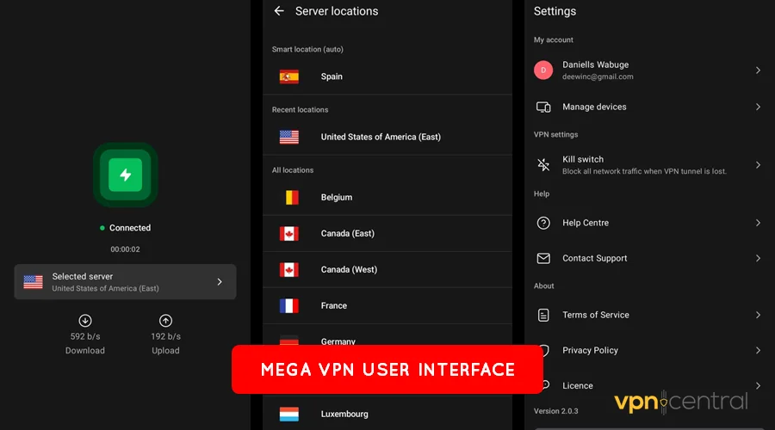Click the Spain flag icon

(289, 77)
